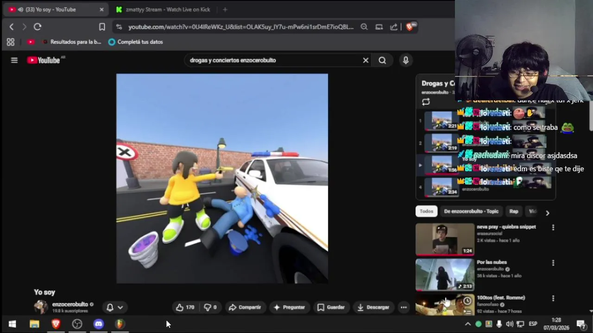Select the Rap filter chip
Screen dimensions: 593x333
[514, 211]
